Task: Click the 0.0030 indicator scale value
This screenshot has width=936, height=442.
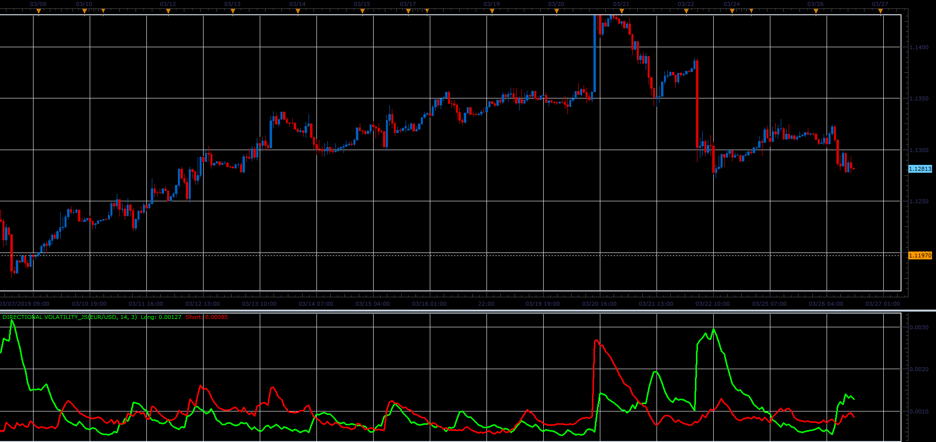Action: coord(919,327)
